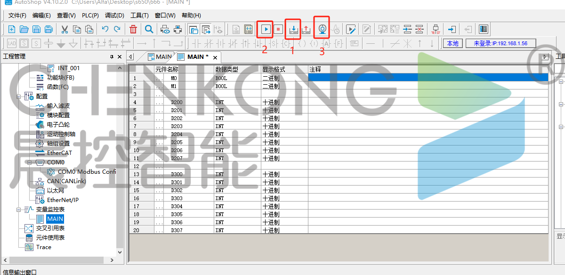Viewport: 565px width, 275px height.
Task: Open the PLC(P) menu
Action: click(90, 16)
